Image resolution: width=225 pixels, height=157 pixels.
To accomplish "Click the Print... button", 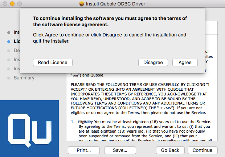I will (x=84, y=150).
